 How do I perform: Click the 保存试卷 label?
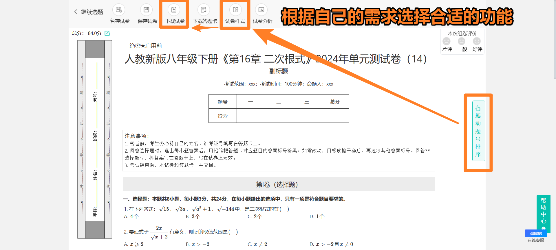(x=147, y=21)
